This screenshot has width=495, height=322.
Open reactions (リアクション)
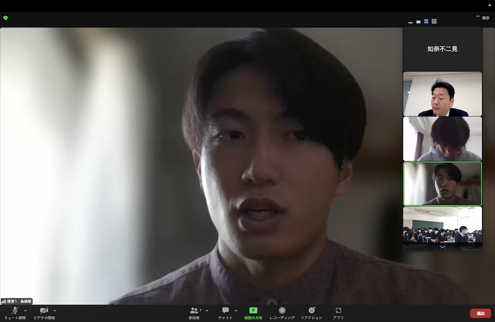[311, 313]
